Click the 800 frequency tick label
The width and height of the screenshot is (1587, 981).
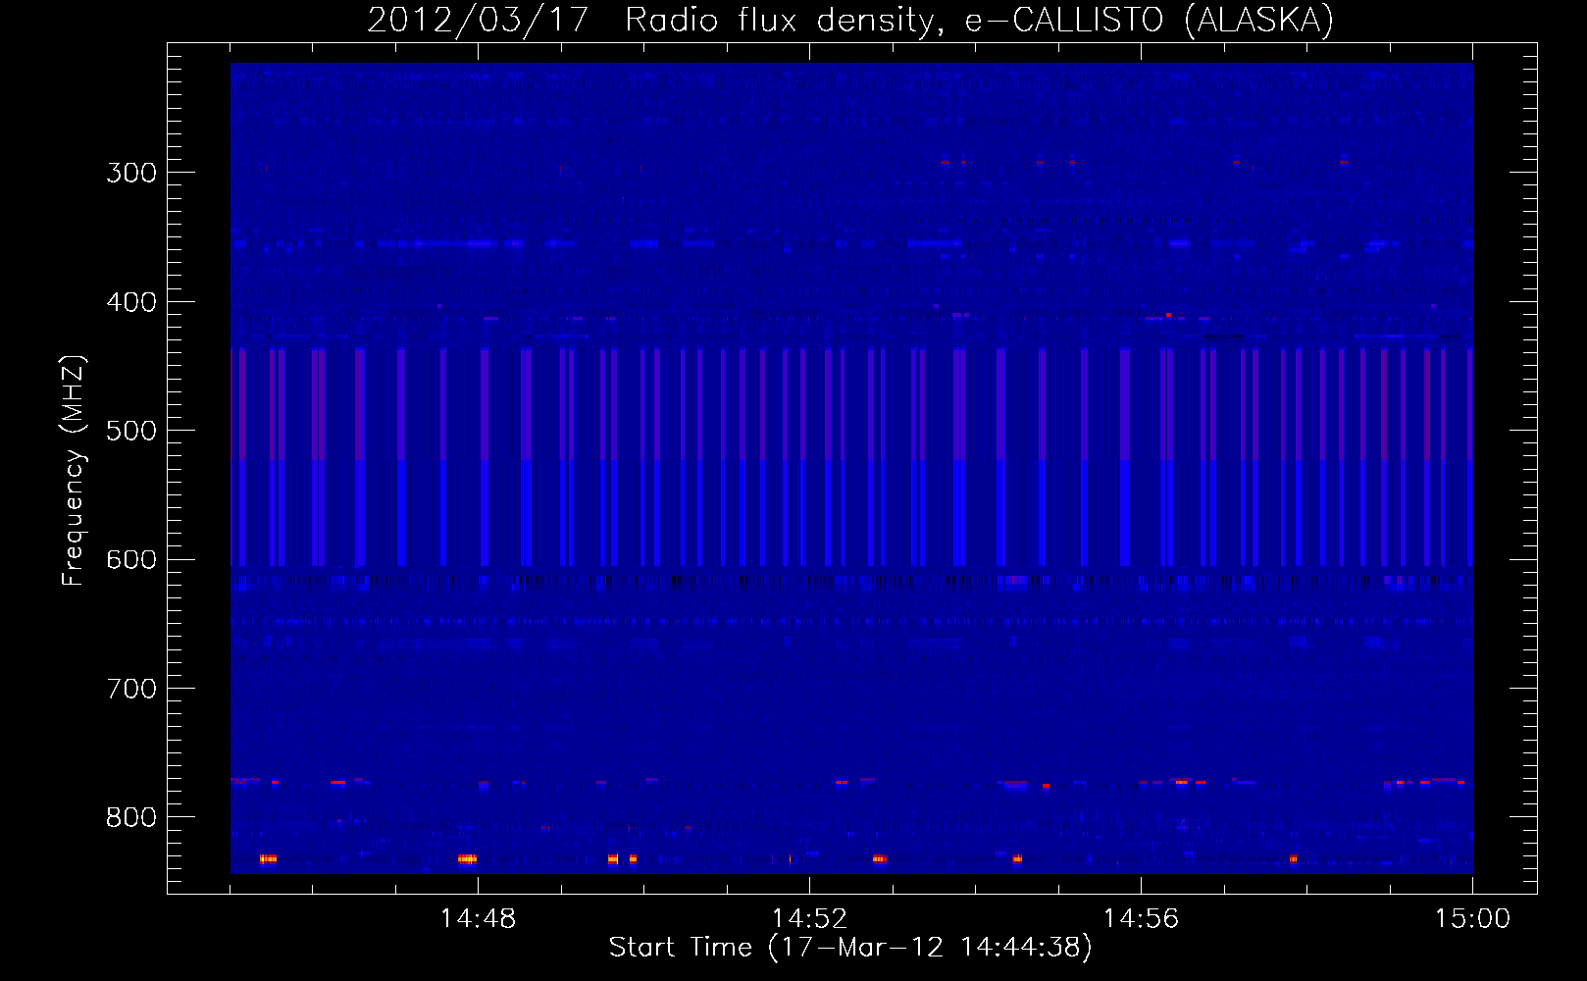tap(131, 818)
